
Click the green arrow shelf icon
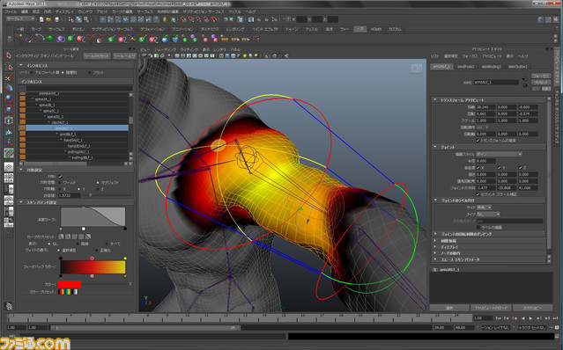point(50,39)
